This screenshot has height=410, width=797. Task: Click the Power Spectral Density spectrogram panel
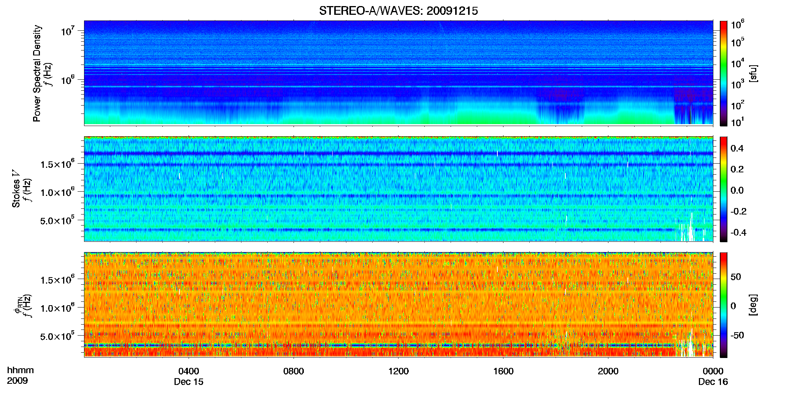point(398,73)
